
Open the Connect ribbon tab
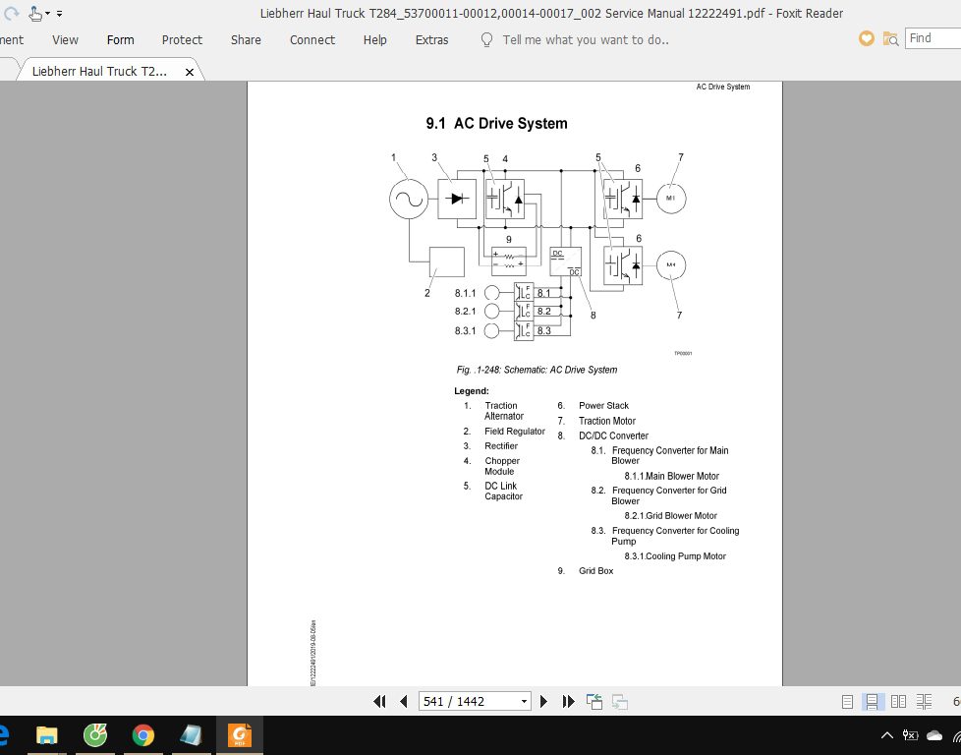(x=312, y=40)
